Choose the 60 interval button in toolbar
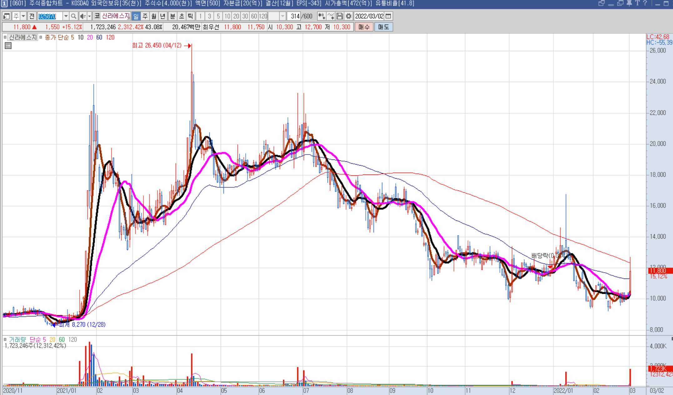Screen dimensions: 673x395 point(254,16)
